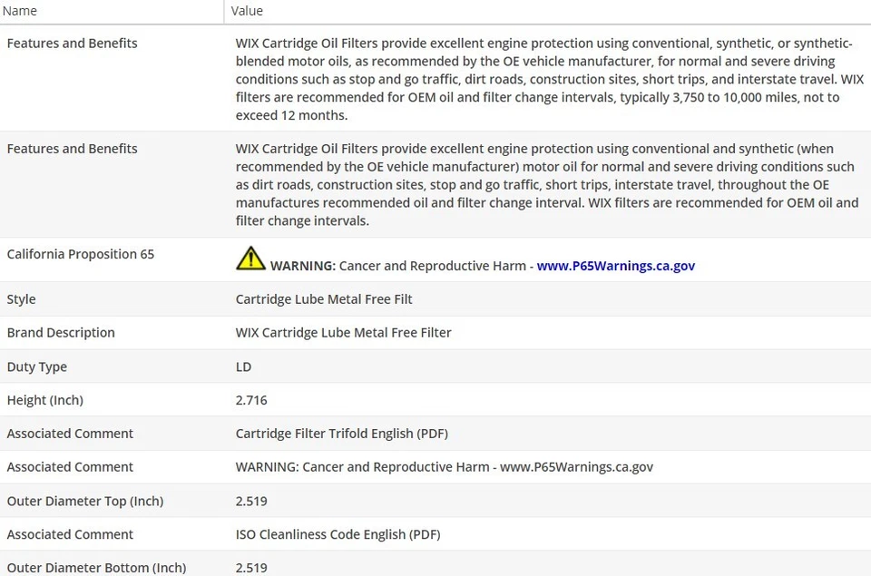Click the Outer Diameter Top (Inch) label
The height and width of the screenshot is (576, 871).
pos(85,501)
